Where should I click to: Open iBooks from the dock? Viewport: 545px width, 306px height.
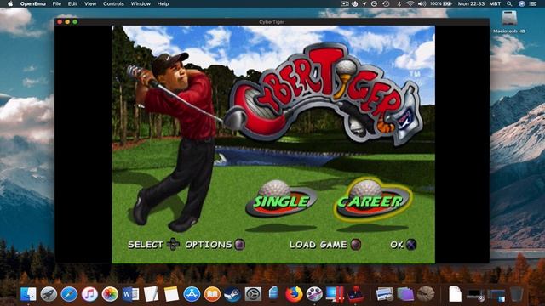(x=212, y=294)
